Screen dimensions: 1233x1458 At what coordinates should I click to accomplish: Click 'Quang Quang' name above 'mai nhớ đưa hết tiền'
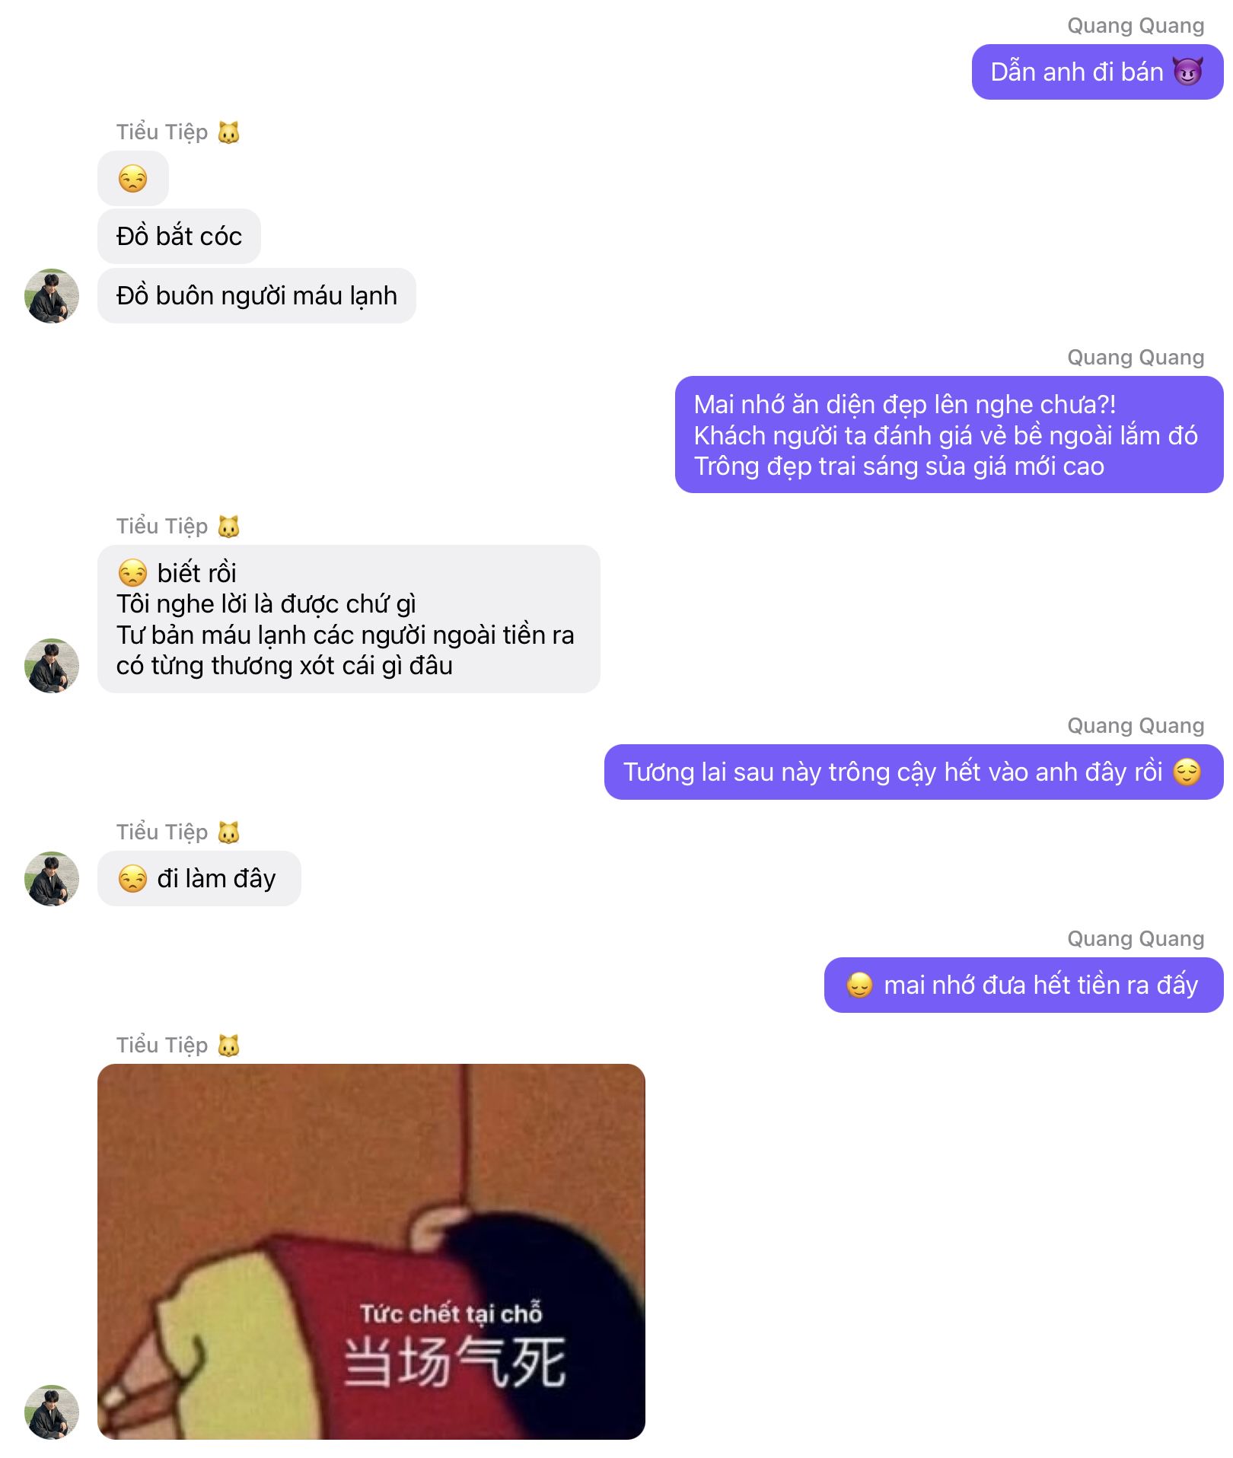(1136, 938)
